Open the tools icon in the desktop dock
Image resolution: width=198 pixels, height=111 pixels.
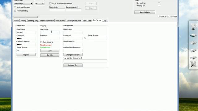coord(193,64)
